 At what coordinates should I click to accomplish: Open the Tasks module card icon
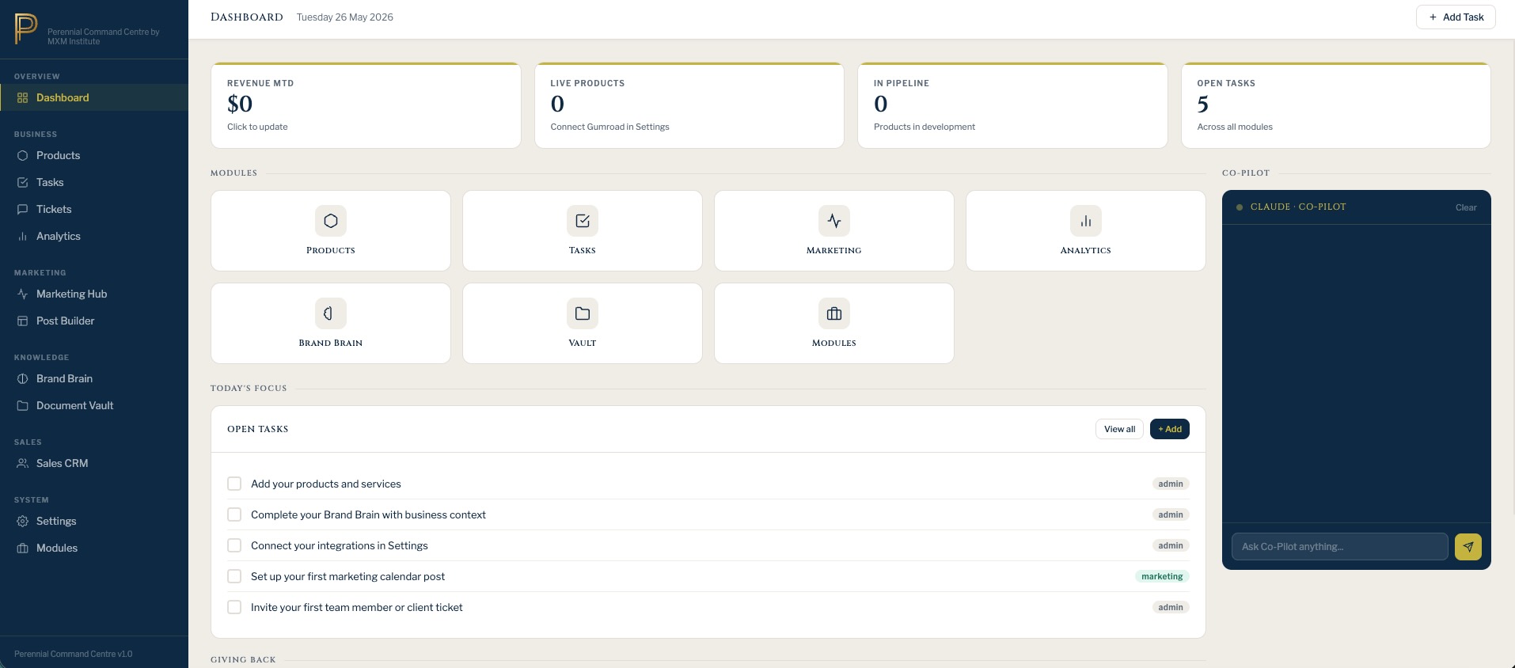click(x=583, y=221)
